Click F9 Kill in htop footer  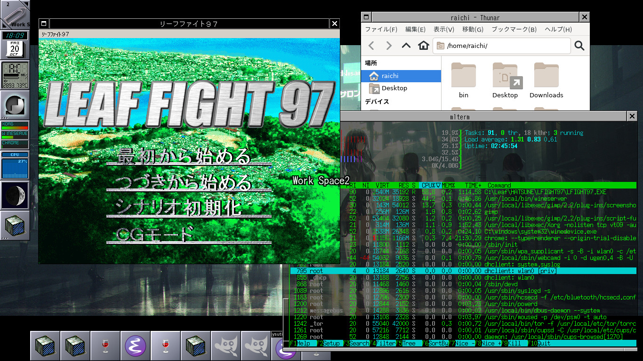tap(514, 344)
